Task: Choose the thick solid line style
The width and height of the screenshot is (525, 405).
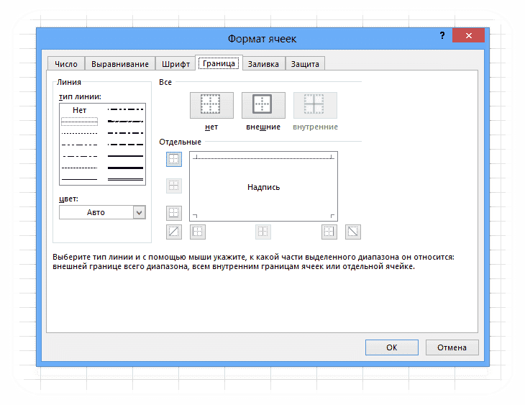Action: point(125,168)
